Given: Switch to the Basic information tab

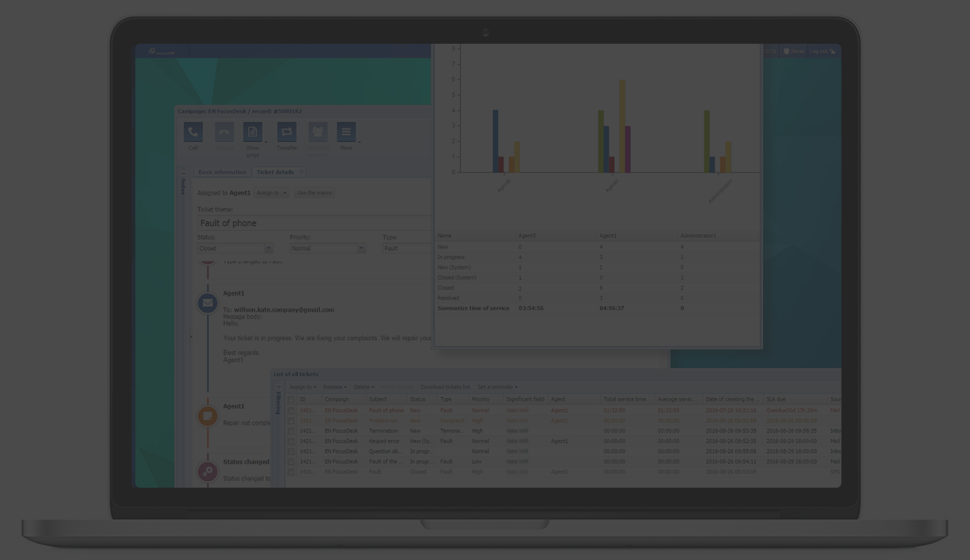Looking at the screenshot, I should pyautogui.click(x=222, y=172).
